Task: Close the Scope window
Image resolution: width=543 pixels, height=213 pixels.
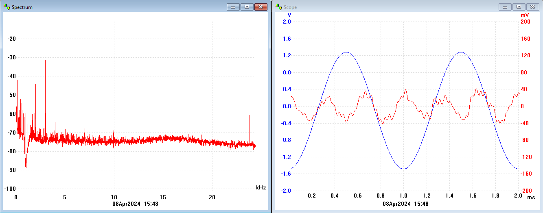Action: (532, 7)
